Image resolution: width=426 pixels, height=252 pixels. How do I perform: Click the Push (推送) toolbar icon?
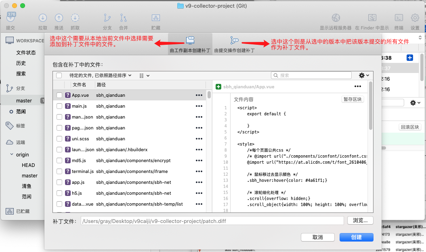[59, 18]
